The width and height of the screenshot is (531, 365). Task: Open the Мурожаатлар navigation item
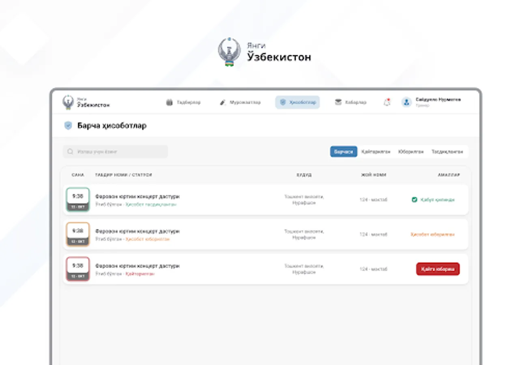point(240,102)
